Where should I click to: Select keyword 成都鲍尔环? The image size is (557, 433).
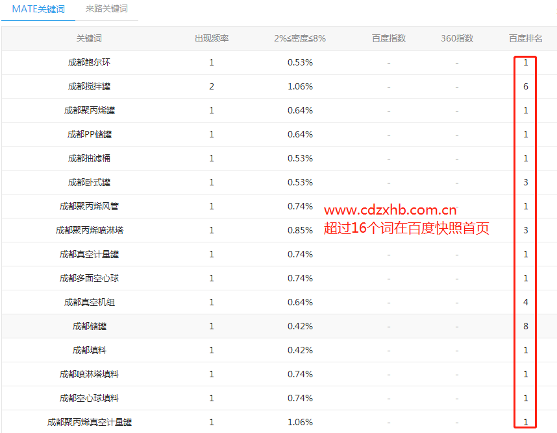pos(89,63)
